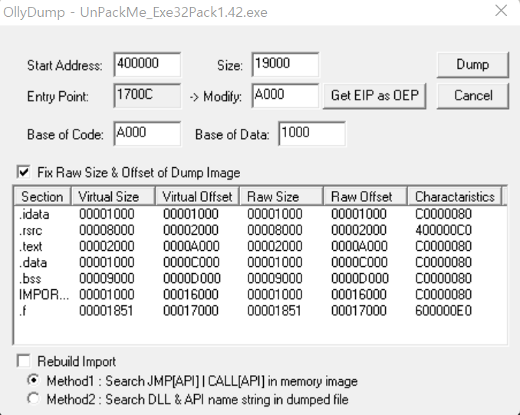The height and width of the screenshot is (415, 520).
Task: Click .rsrc characteristics 400000C0
Action: [x=443, y=230]
